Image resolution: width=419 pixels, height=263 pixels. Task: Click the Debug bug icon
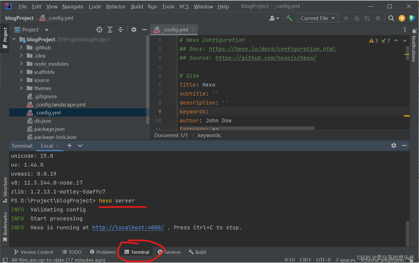[x=357, y=18]
